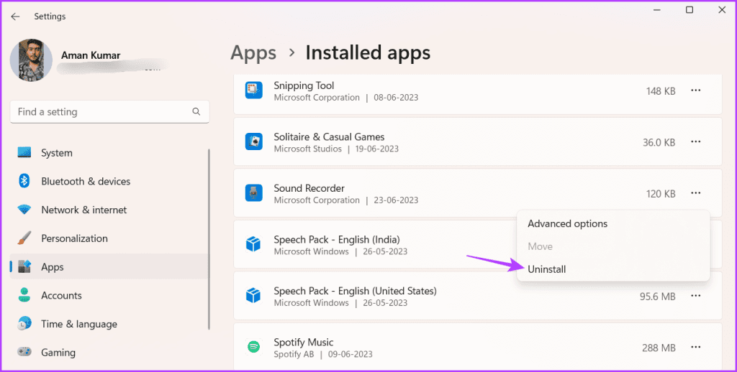
Task: Click the Apps breadcrumb link
Action: pos(253,53)
